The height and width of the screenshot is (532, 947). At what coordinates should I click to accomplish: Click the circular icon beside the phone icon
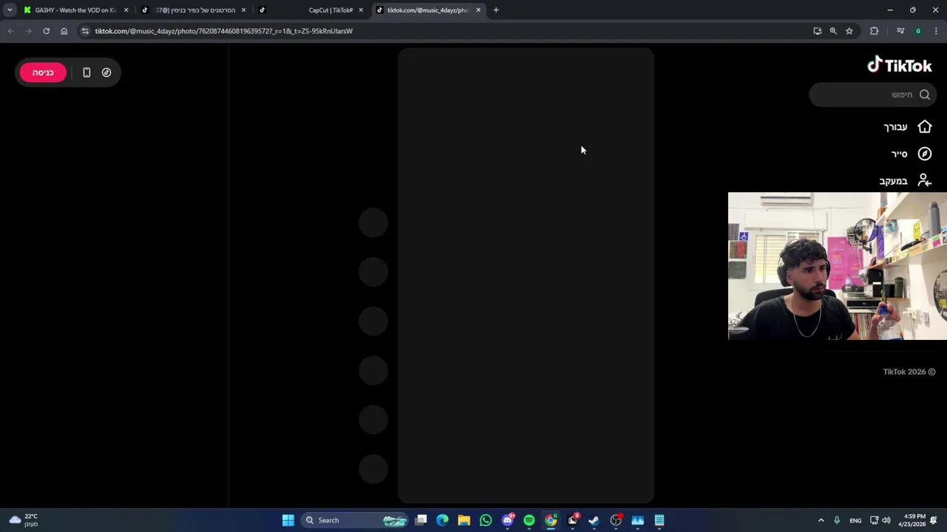click(x=107, y=72)
